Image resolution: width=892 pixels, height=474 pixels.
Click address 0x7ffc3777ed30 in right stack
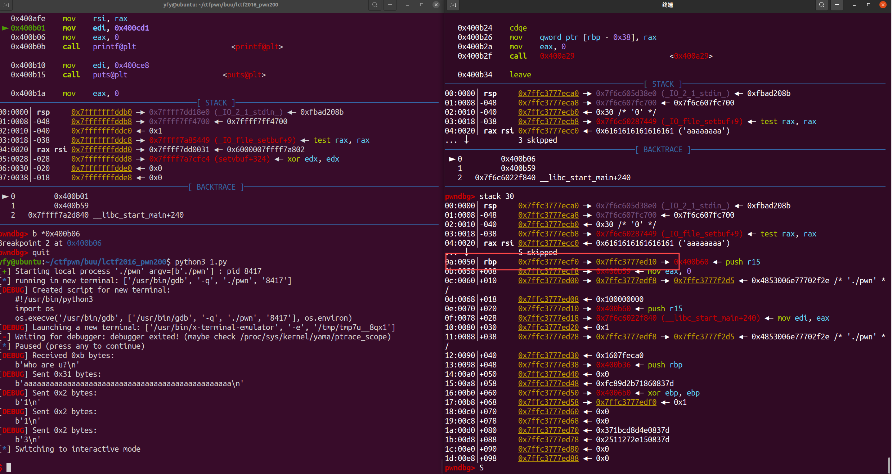(x=548, y=356)
